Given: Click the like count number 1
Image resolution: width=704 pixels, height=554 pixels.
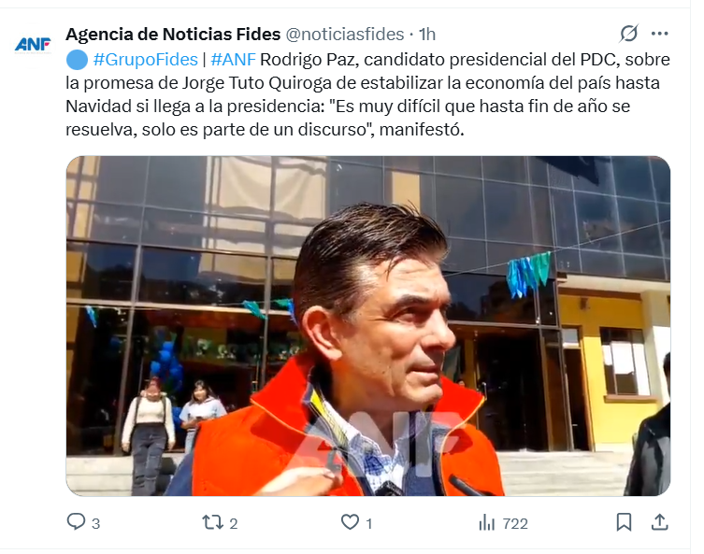Looking at the screenshot, I should [369, 523].
